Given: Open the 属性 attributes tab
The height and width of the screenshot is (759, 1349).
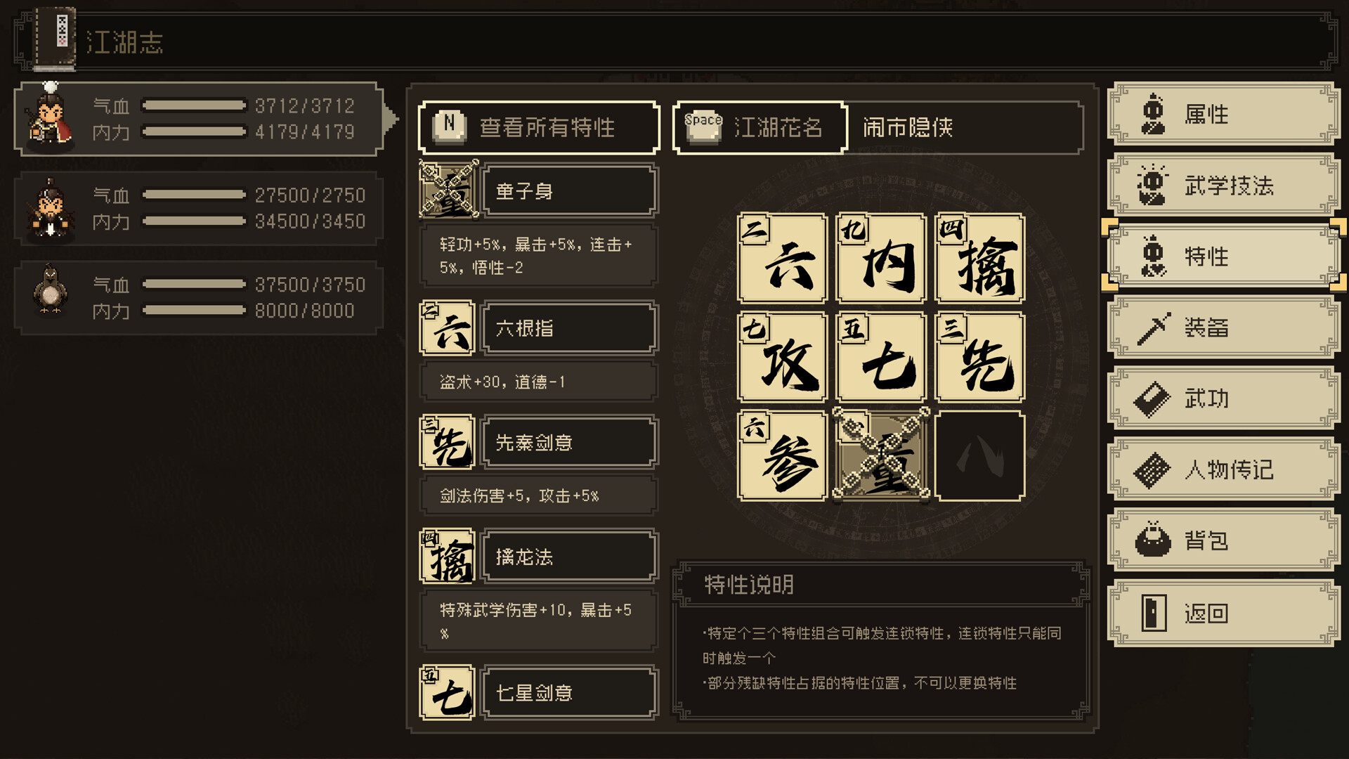Looking at the screenshot, I should (x=1223, y=114).
